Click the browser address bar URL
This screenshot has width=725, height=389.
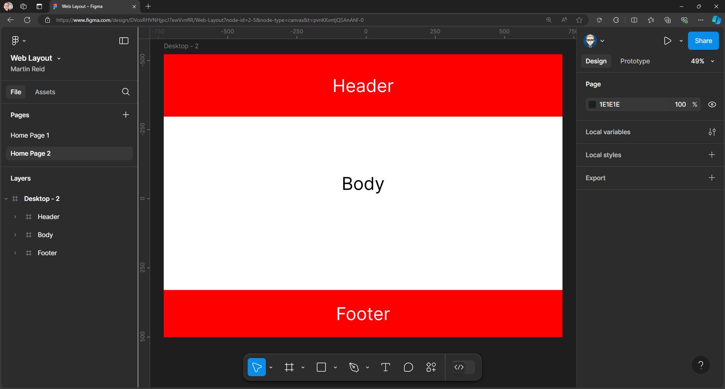(x=210, y=20)
